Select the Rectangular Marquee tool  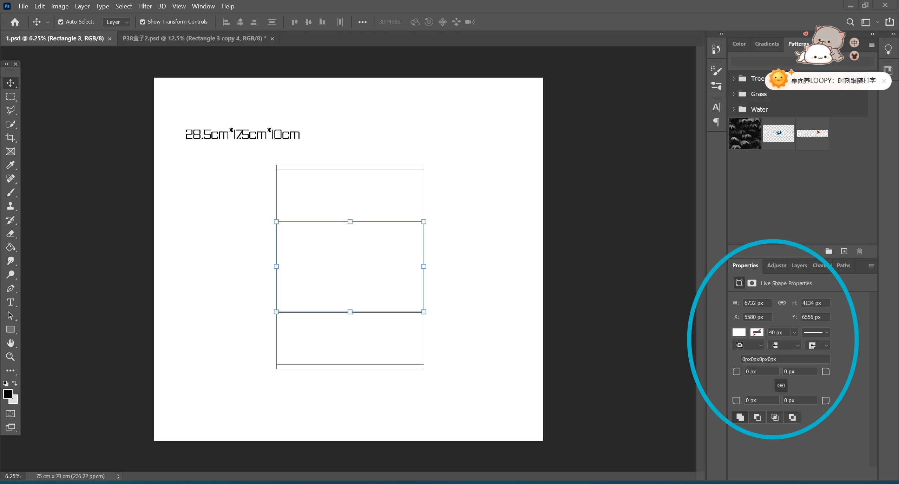[10, 97]
